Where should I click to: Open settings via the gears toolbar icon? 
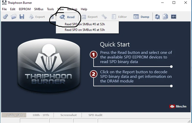5,17
